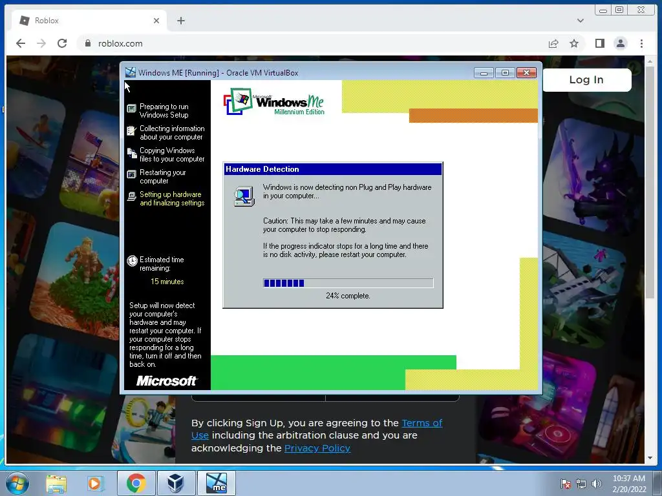
Task: Reload the roblox.com page
Action: [62, 43]
